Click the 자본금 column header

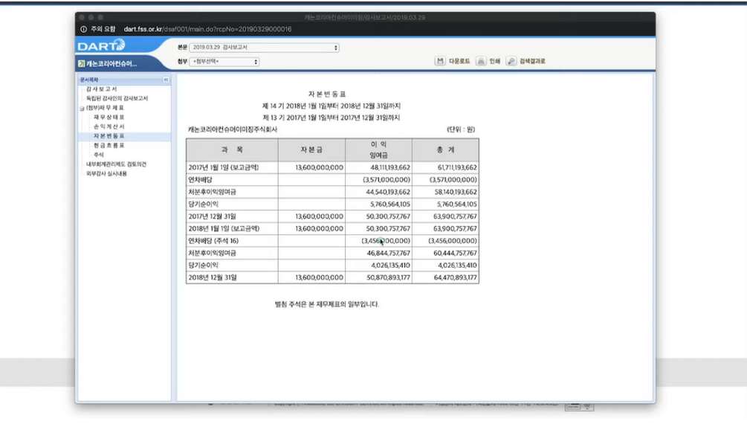point(311,150)
